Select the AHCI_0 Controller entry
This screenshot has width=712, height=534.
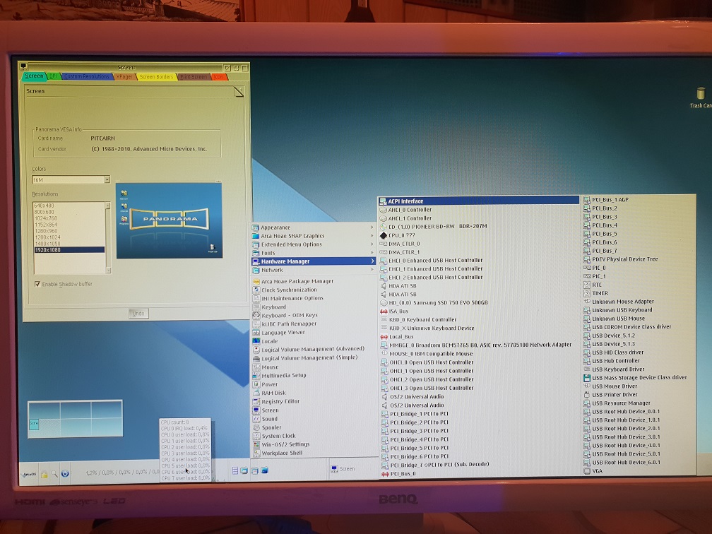pyautogui.click(x=479, y=210)
